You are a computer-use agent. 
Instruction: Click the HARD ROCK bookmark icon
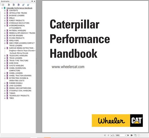point(7,63)
